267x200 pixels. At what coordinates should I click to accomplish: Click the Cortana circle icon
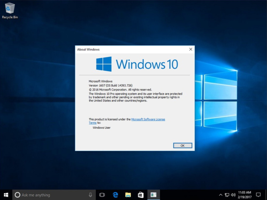[x=17, y=195]
